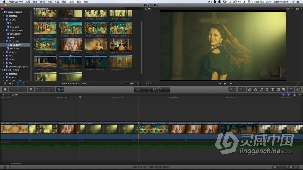This screenshot has height=170, width=303.
Task: Enter full screen viewer mode
Action: [x=298, y=84]
